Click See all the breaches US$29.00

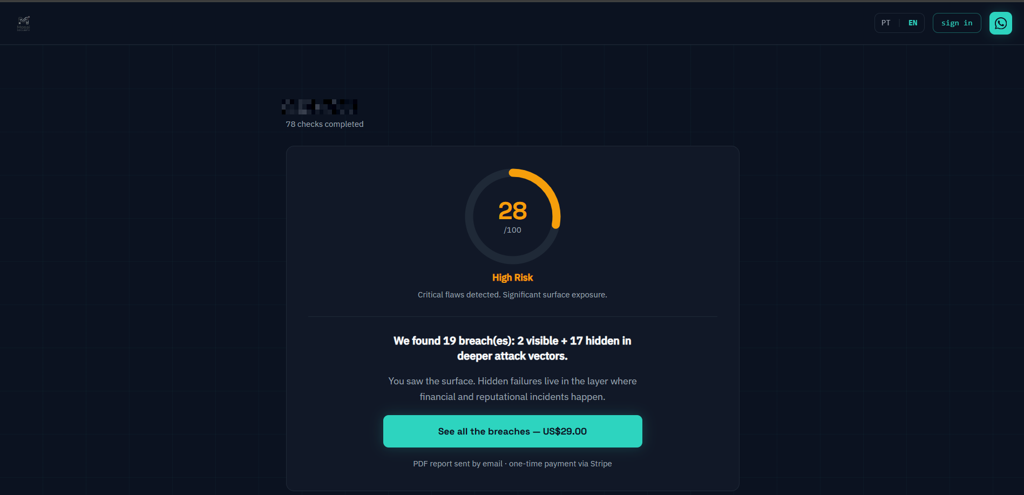coord(512,431)
